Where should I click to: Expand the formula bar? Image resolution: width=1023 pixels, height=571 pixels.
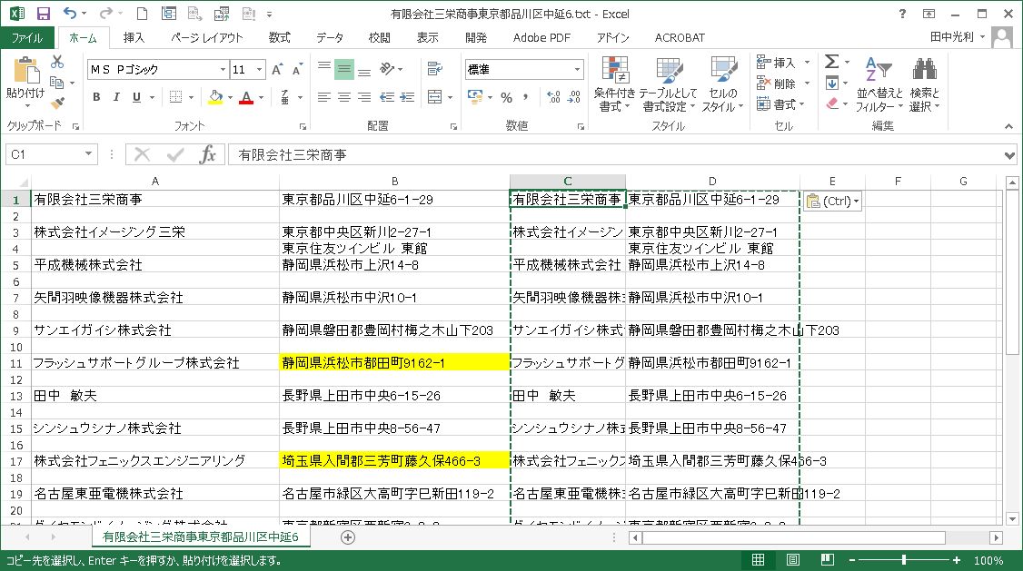click(1009, 155)
